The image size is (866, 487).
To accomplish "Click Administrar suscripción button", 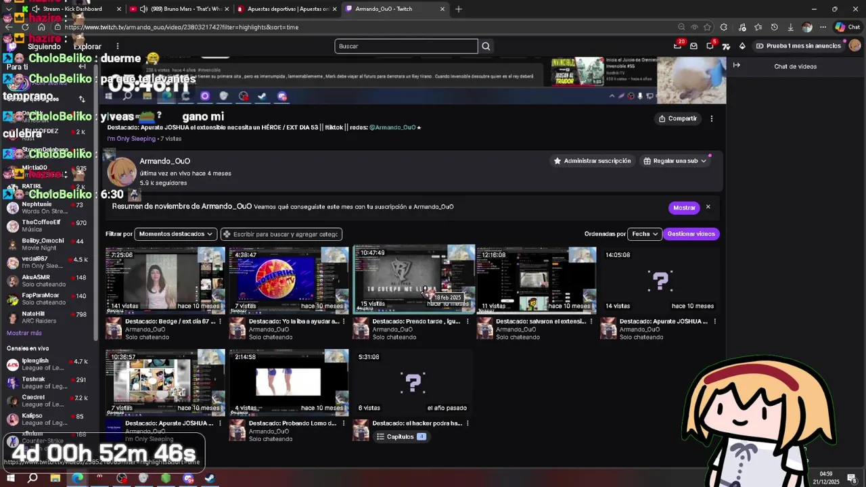I will click(x=592, y=161).
